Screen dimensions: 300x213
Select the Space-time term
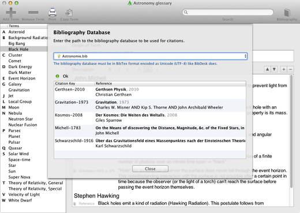[x=20, y=159]
